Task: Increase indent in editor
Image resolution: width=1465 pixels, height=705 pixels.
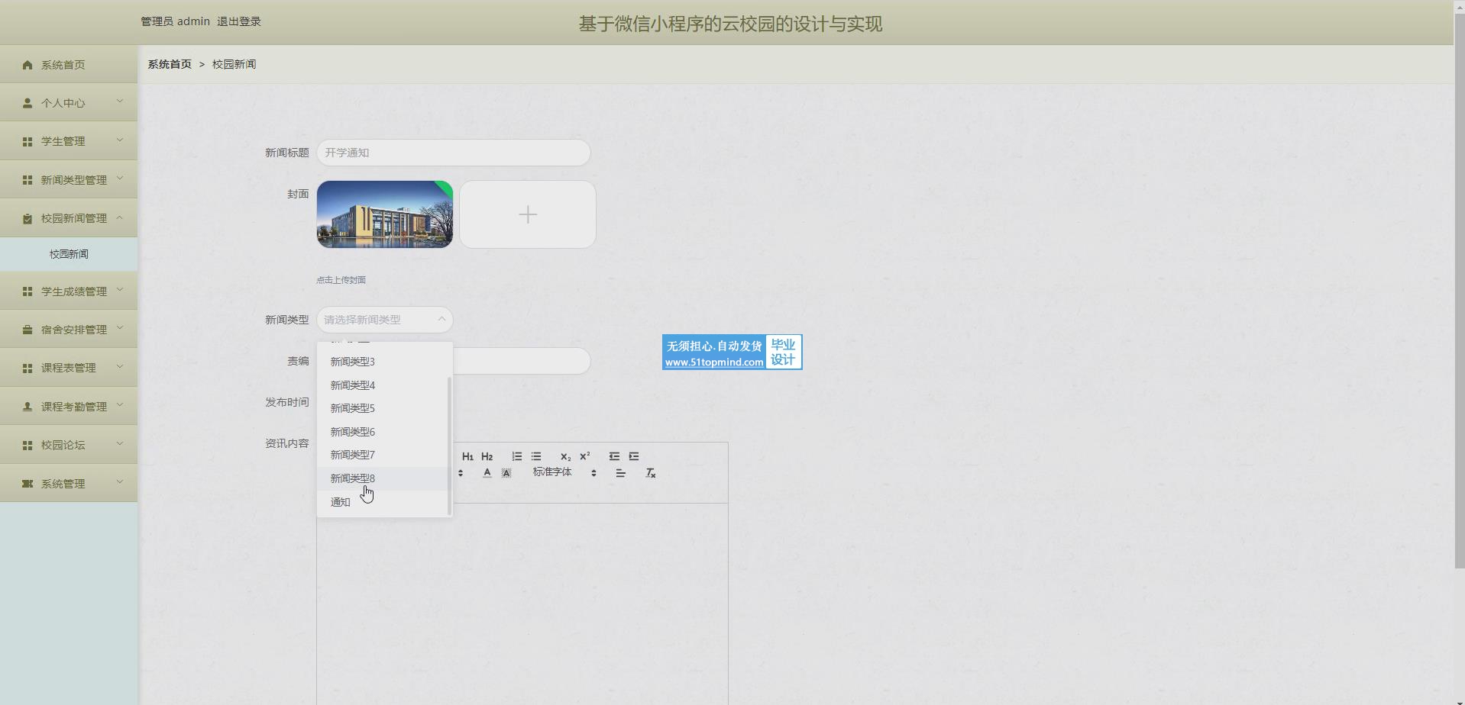Action: click(x=633, y=456)
